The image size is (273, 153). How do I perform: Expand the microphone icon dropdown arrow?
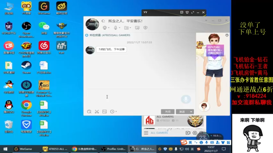coord(119,28)
